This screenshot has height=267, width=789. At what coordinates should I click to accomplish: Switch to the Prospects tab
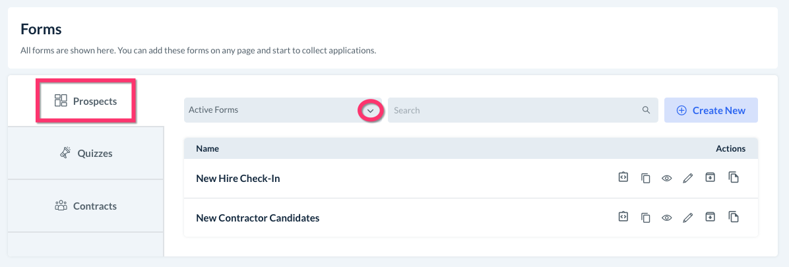86,101
